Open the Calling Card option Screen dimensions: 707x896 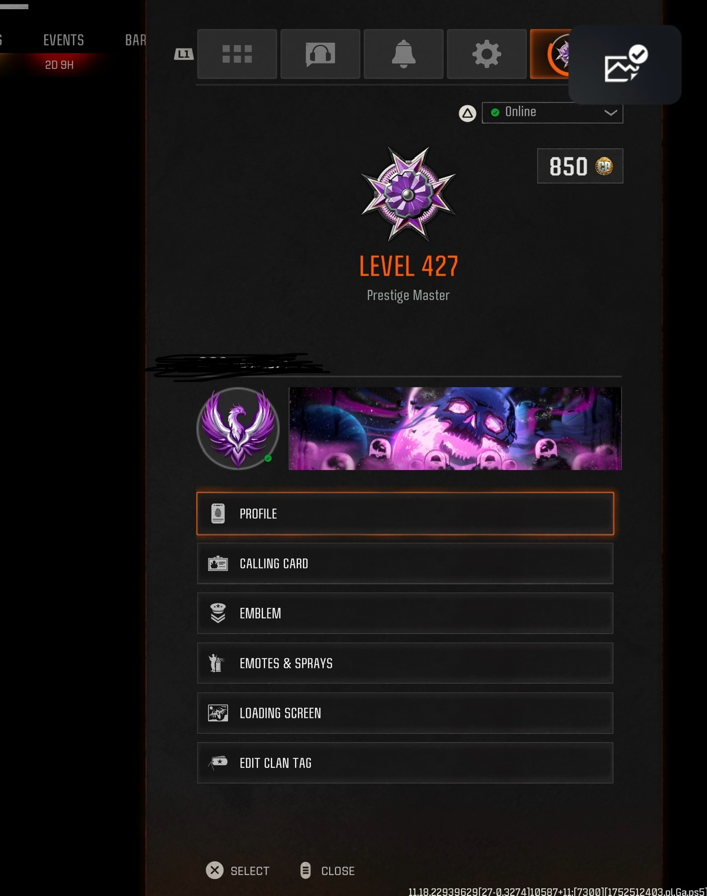pos(405,563)
